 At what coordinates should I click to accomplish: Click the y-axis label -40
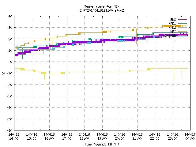(9, 107)
